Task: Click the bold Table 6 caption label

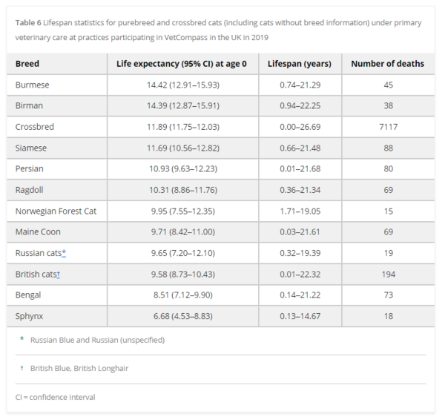Action: point(28,23)
